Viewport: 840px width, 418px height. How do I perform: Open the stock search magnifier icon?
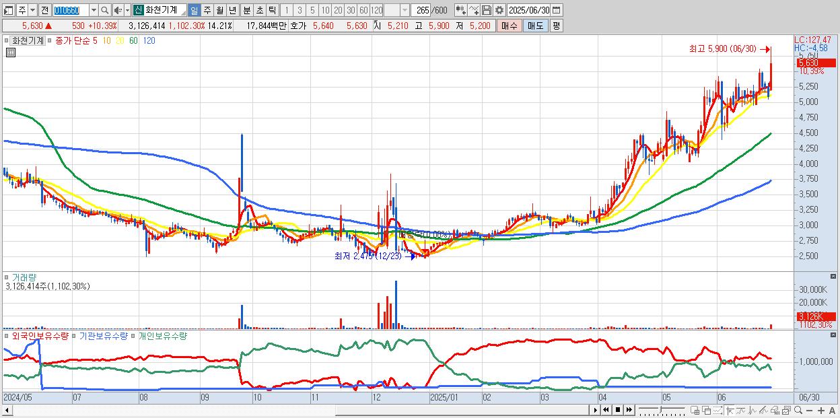[104, 10]
